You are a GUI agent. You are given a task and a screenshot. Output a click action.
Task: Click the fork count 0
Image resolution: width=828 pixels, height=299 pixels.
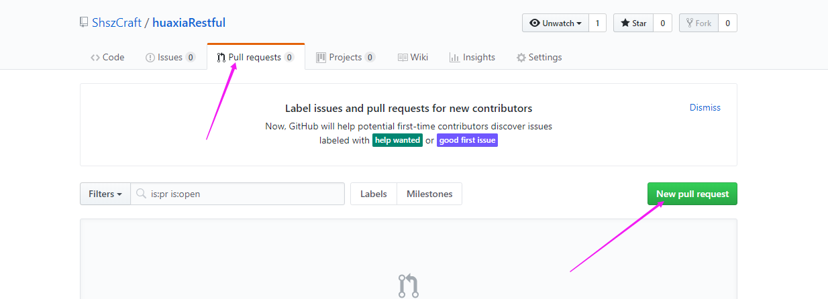(727, 23)
